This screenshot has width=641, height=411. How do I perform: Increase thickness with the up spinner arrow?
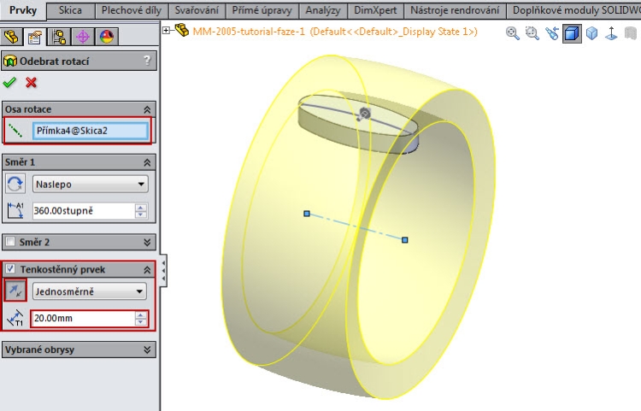click(x=141, y=314)
